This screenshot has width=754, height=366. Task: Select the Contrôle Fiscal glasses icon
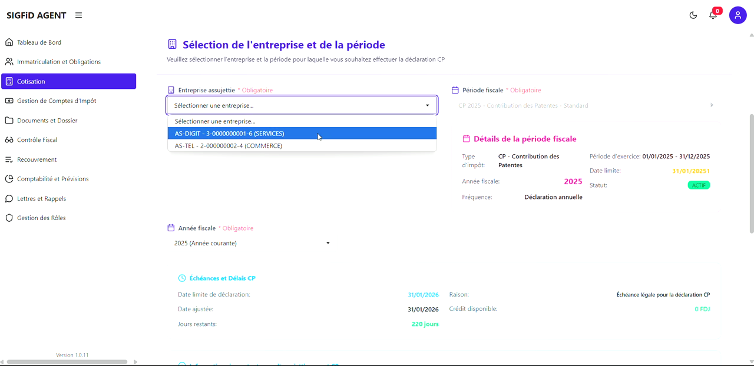(8, 139)
